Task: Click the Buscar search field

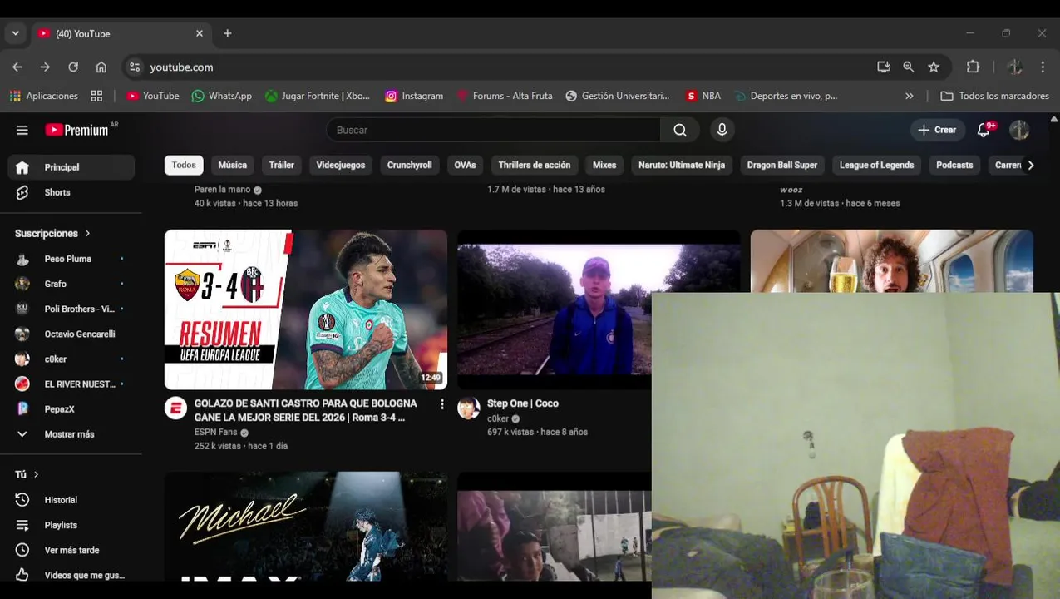Action: pos(494,130)
